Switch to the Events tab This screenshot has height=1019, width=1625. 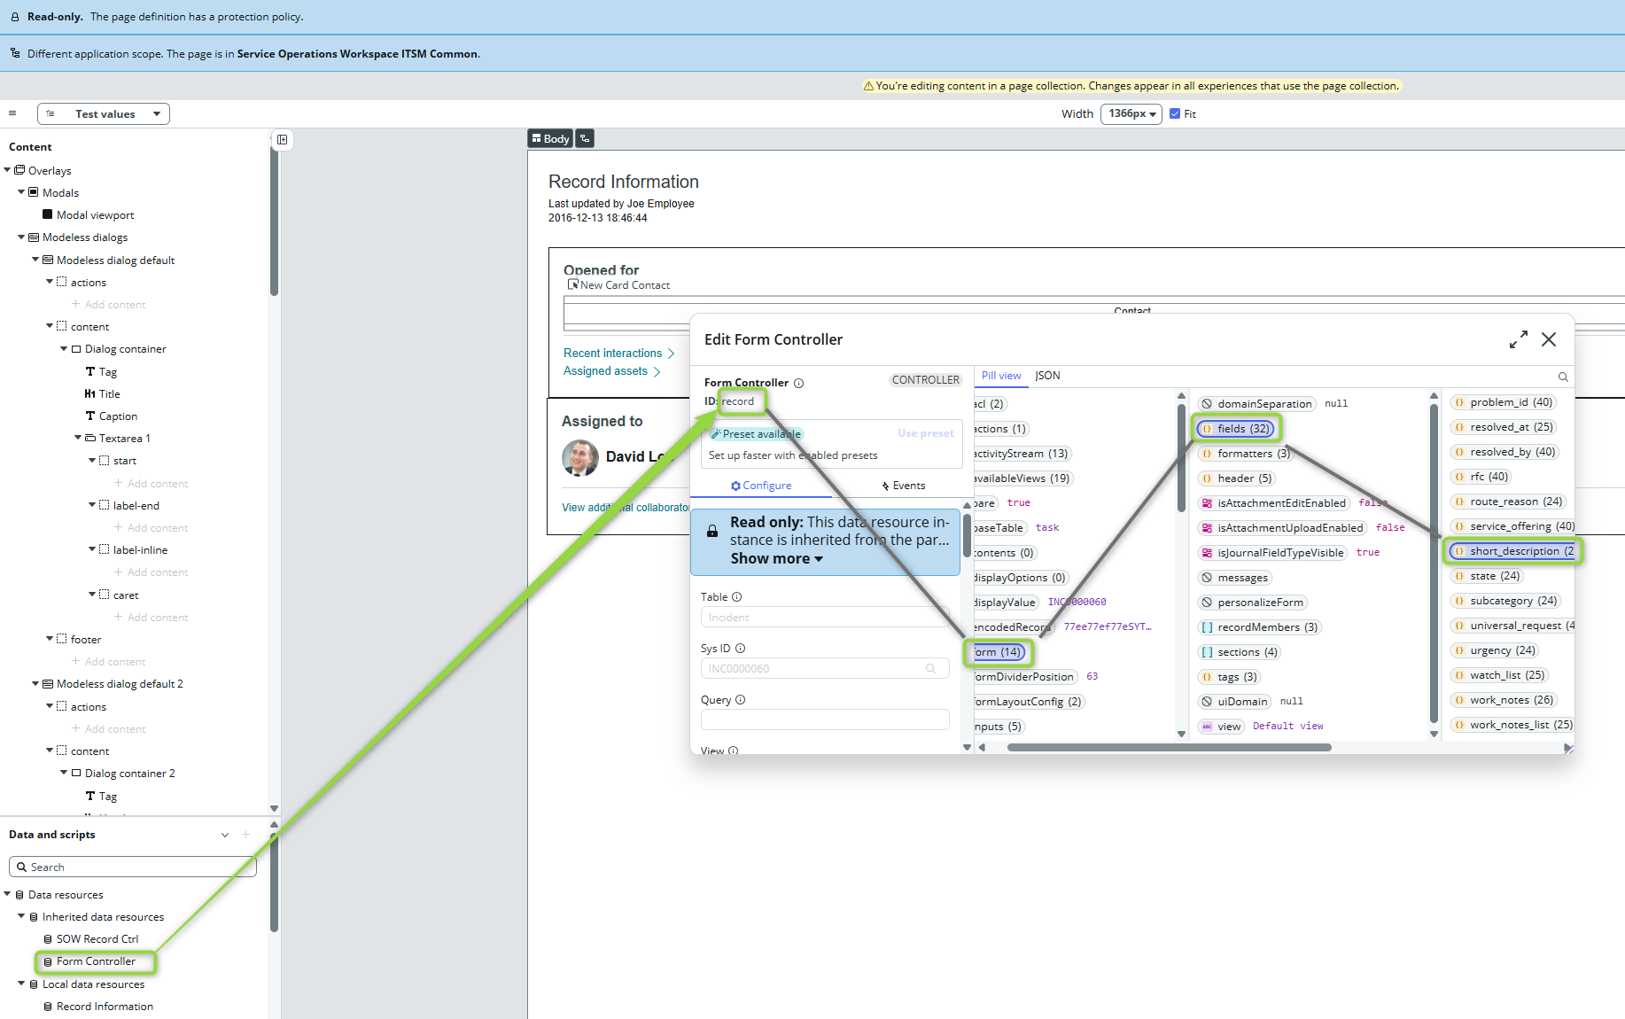point(903,486)
